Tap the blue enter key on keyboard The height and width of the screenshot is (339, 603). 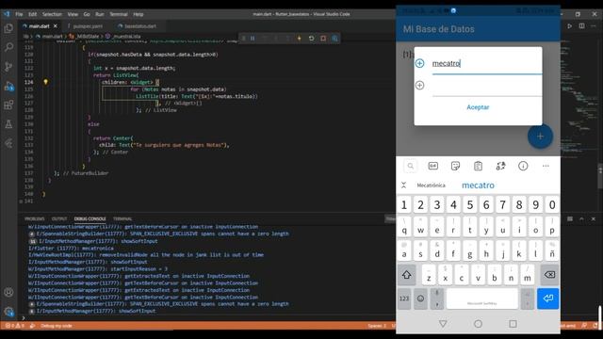pos(547,299)
